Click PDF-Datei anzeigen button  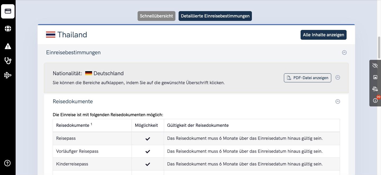[x=307, y=78]
